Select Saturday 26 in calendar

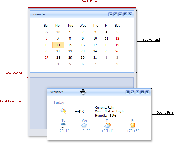(x=117, y=51)
